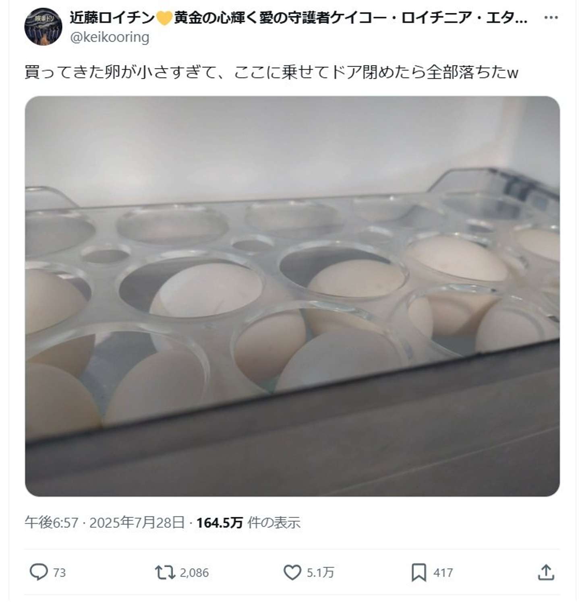Open the 164.5万 view count
Image resolution: width=580 pixels, height=607 pixels.
click(220, 522)
